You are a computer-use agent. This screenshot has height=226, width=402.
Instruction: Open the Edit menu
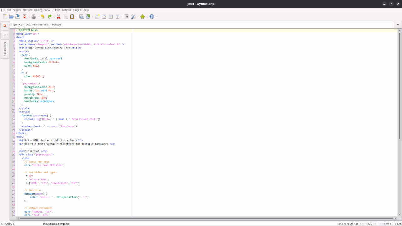click(x=9, y=10)
